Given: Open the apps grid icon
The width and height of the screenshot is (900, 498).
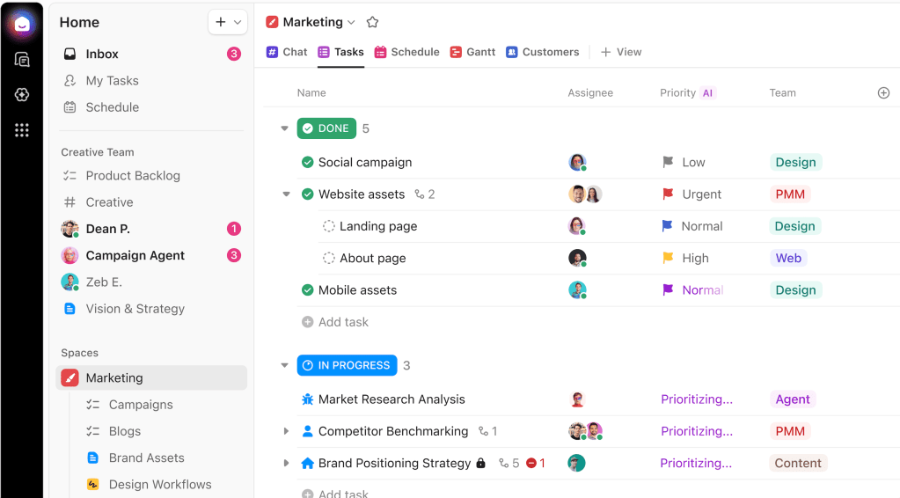Looking at the screenshot, I should coord(22,130).
